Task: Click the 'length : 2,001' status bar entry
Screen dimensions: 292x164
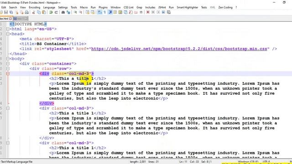Action: tap(138, 162)
